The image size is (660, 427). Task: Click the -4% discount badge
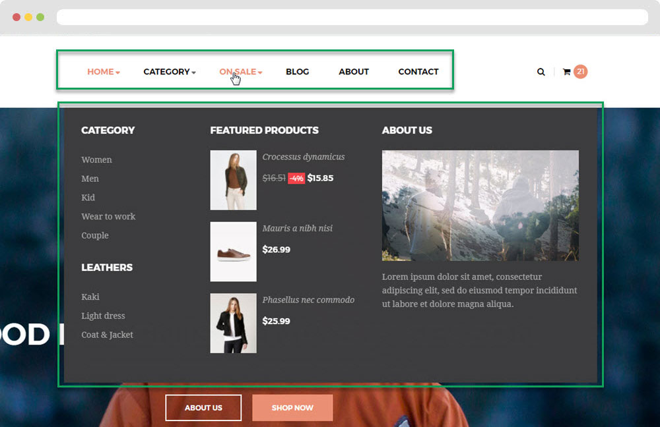point(296,178)
